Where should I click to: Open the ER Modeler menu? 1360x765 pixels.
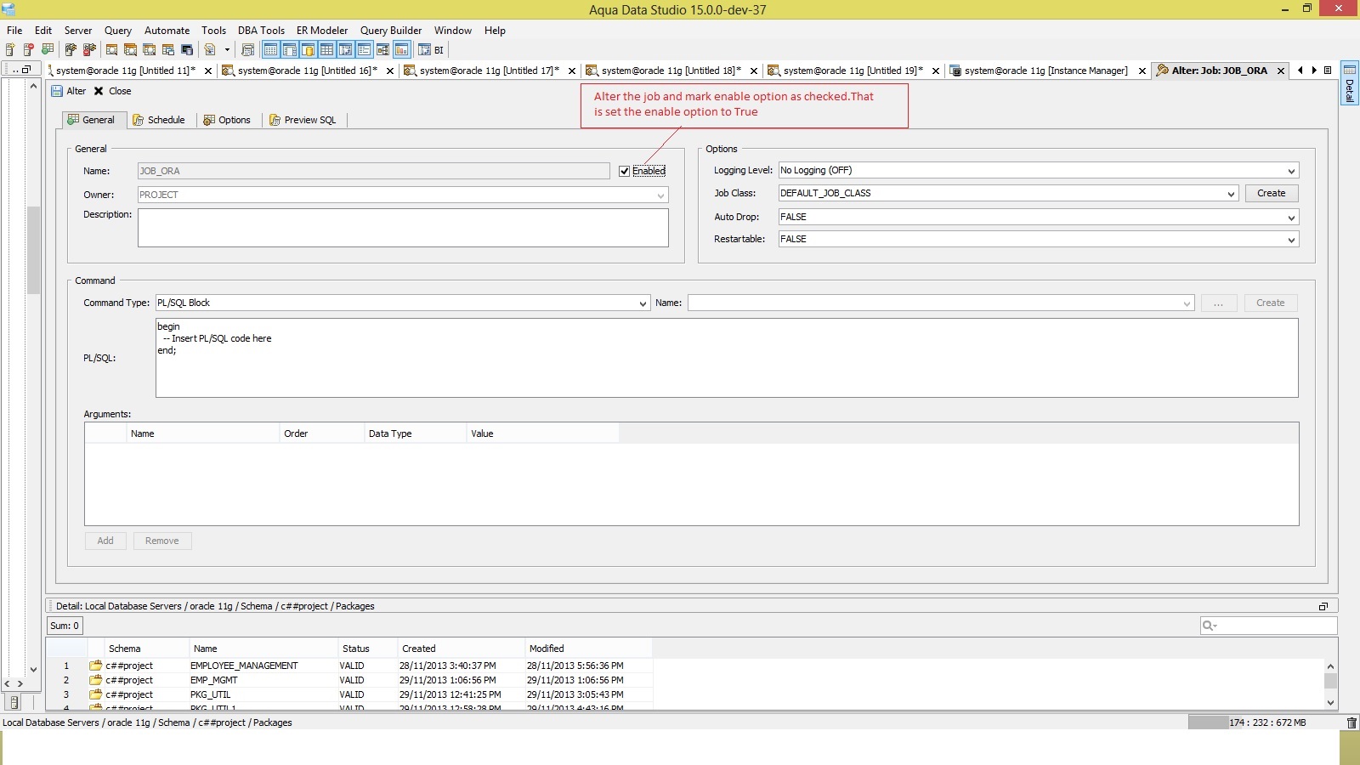[x=322, y=31]
